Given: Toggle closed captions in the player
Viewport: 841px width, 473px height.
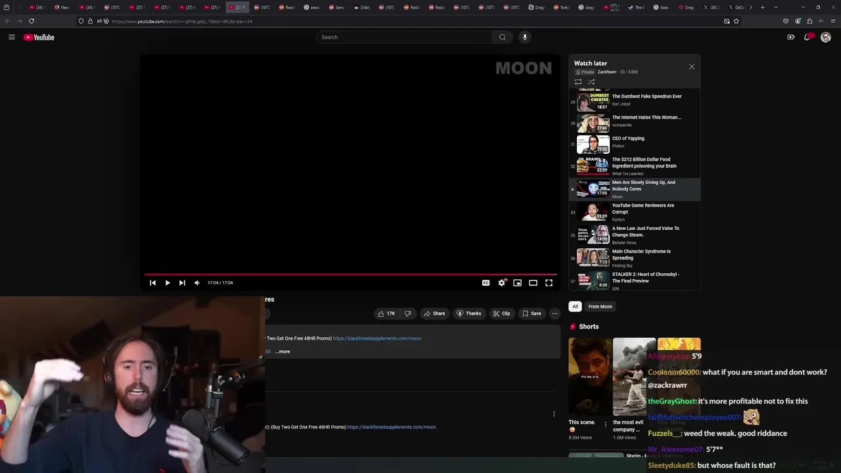Looking at the screenshot, I should (486, 282).
